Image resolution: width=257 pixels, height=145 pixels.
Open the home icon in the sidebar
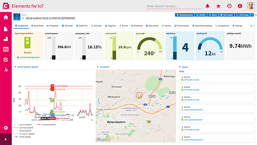(x=6, y=17)
